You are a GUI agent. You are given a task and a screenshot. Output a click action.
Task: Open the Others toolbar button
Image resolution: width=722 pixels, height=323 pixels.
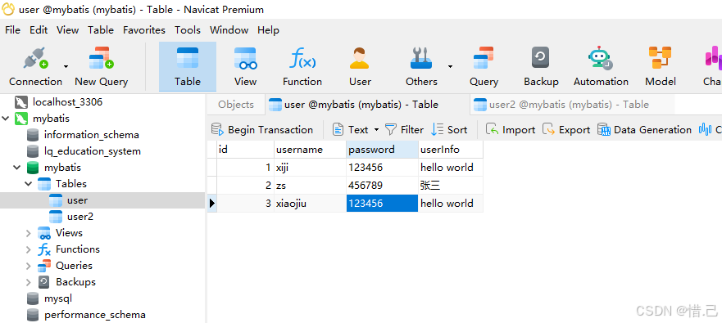[421, 66]
